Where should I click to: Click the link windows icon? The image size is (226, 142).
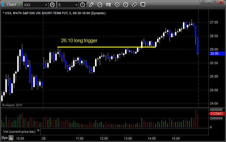pos(134,5)
